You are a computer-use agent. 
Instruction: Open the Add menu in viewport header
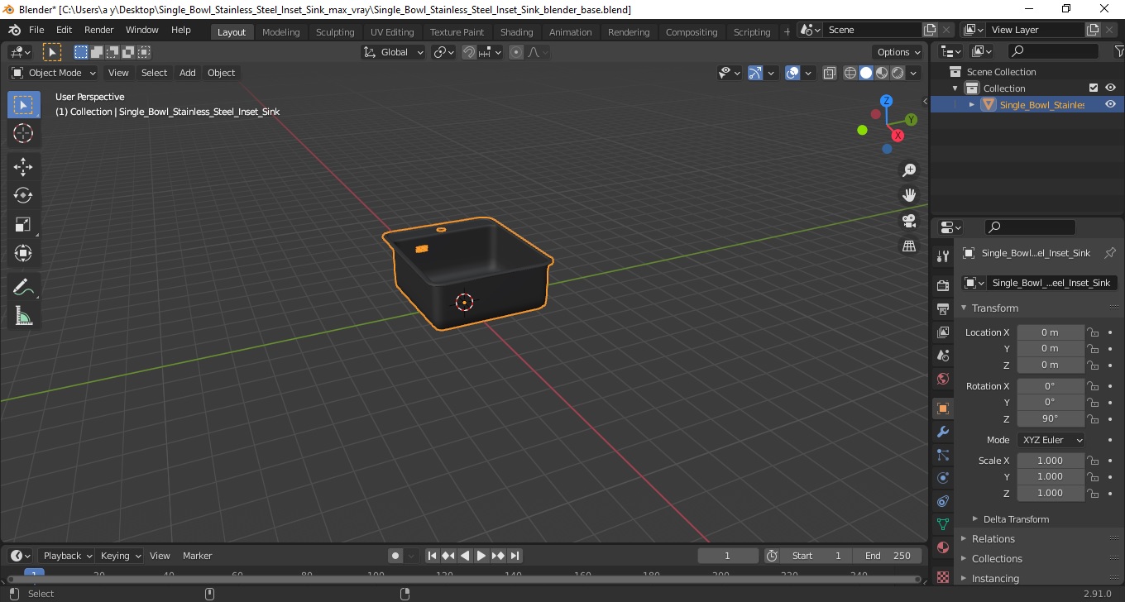point(188,73)
